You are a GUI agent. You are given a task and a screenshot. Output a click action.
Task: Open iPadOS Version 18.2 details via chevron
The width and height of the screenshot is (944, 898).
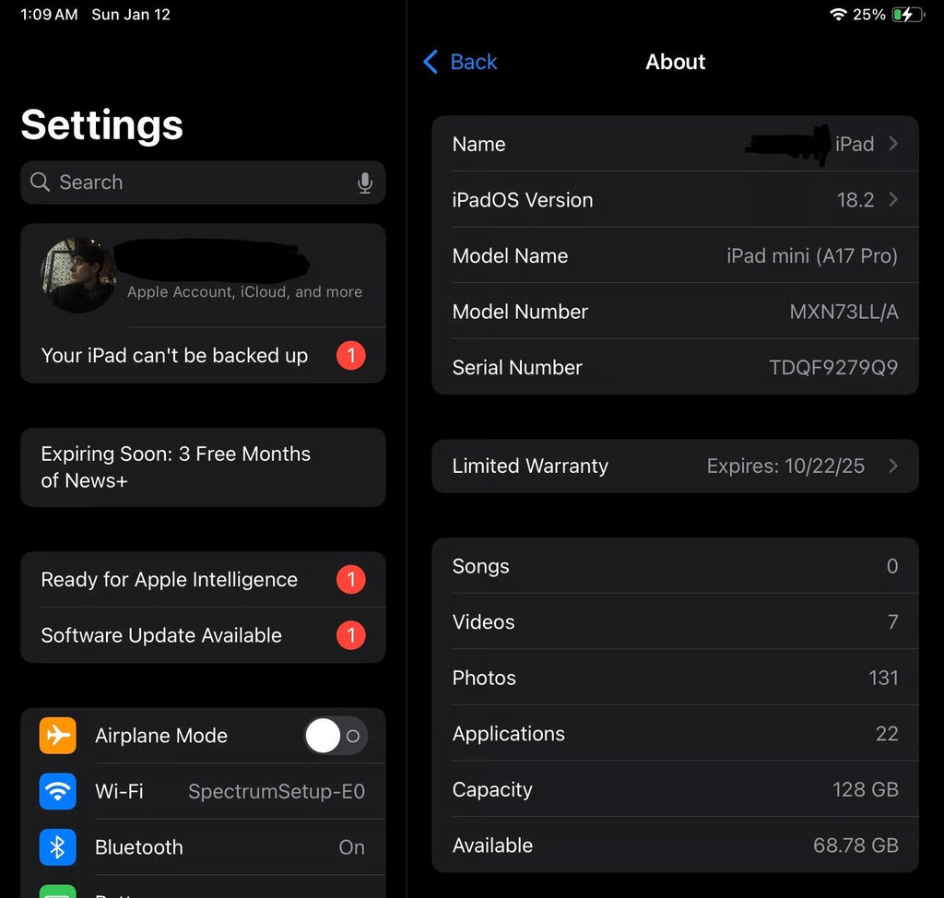pos(891,200)
